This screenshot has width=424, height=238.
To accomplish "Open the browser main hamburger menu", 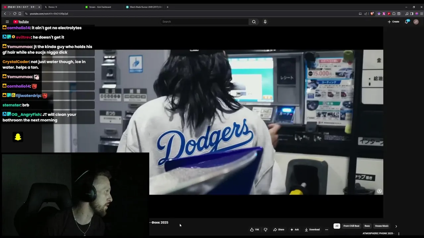I will point(421,14).
